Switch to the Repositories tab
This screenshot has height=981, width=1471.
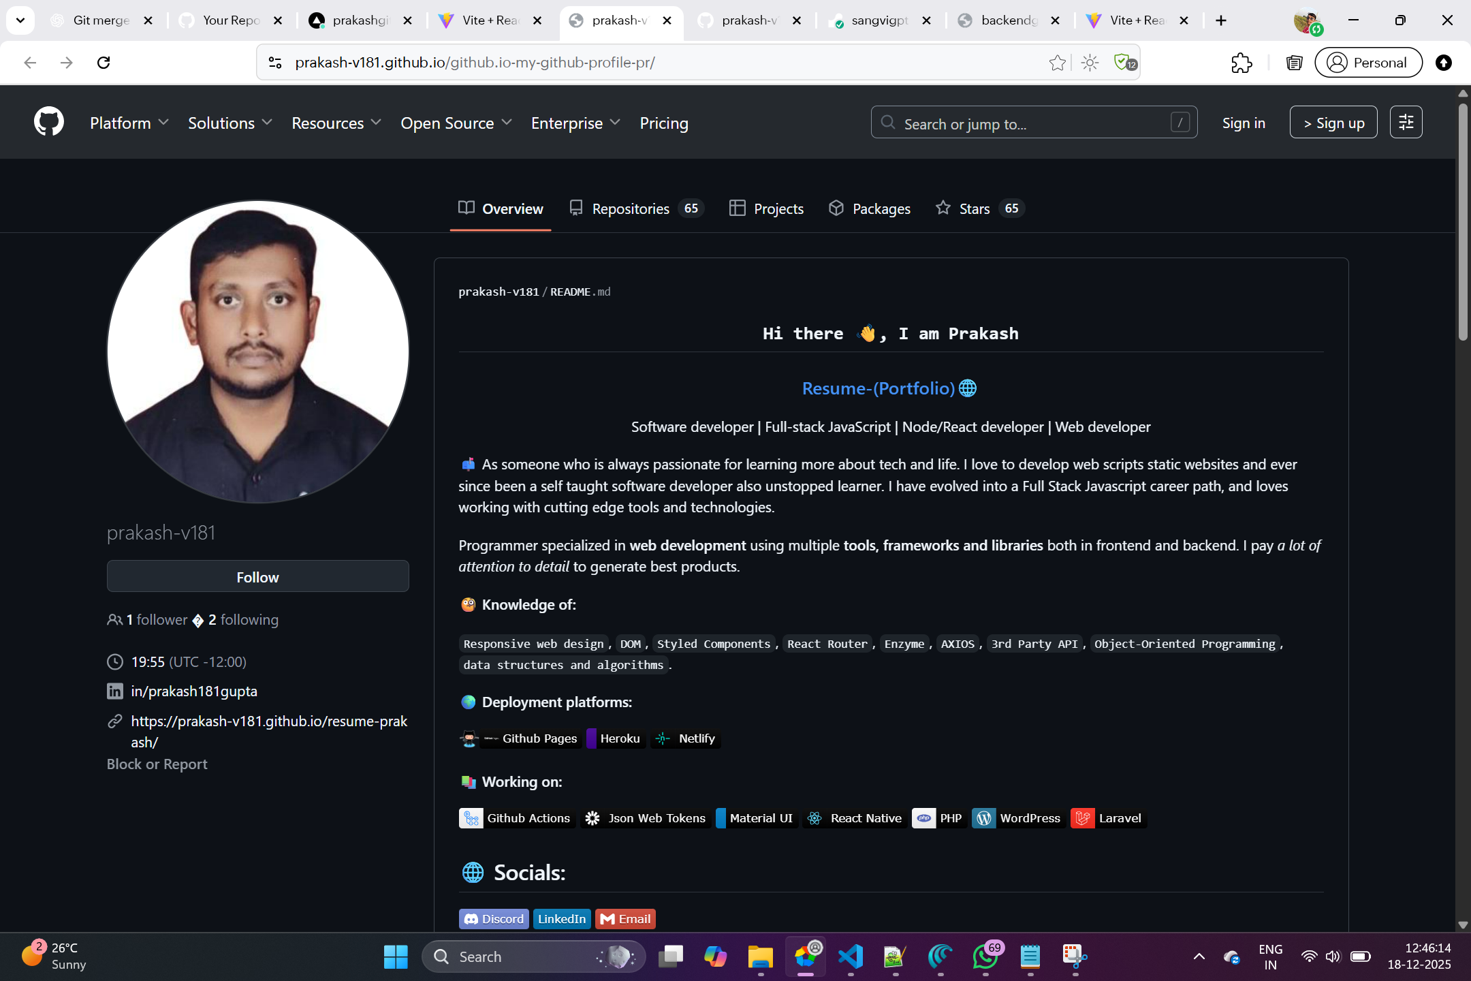tap(631, 208)
